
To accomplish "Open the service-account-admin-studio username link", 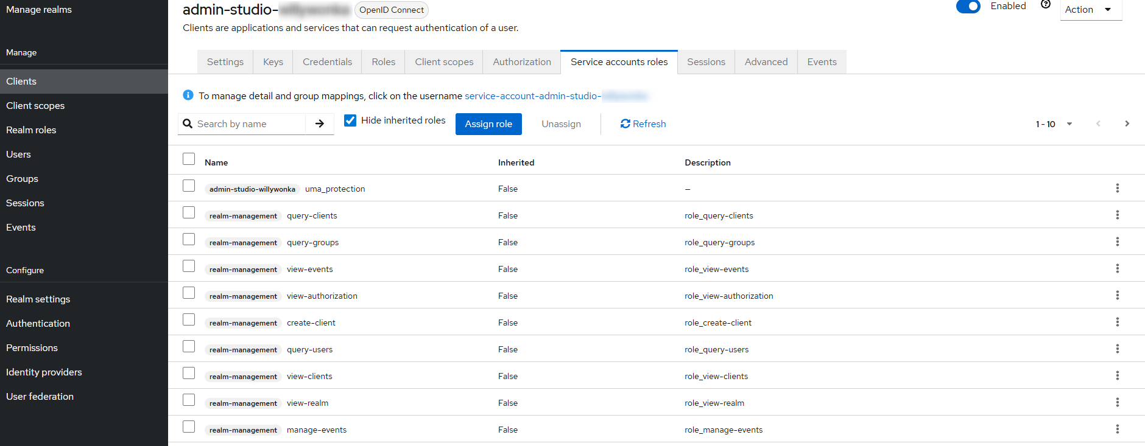I will (555, 96).
